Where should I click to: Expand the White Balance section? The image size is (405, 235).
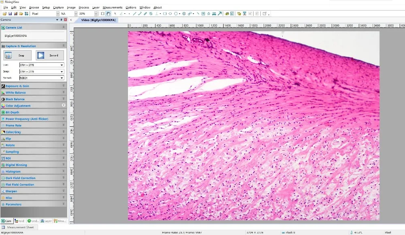click(34, 92)
